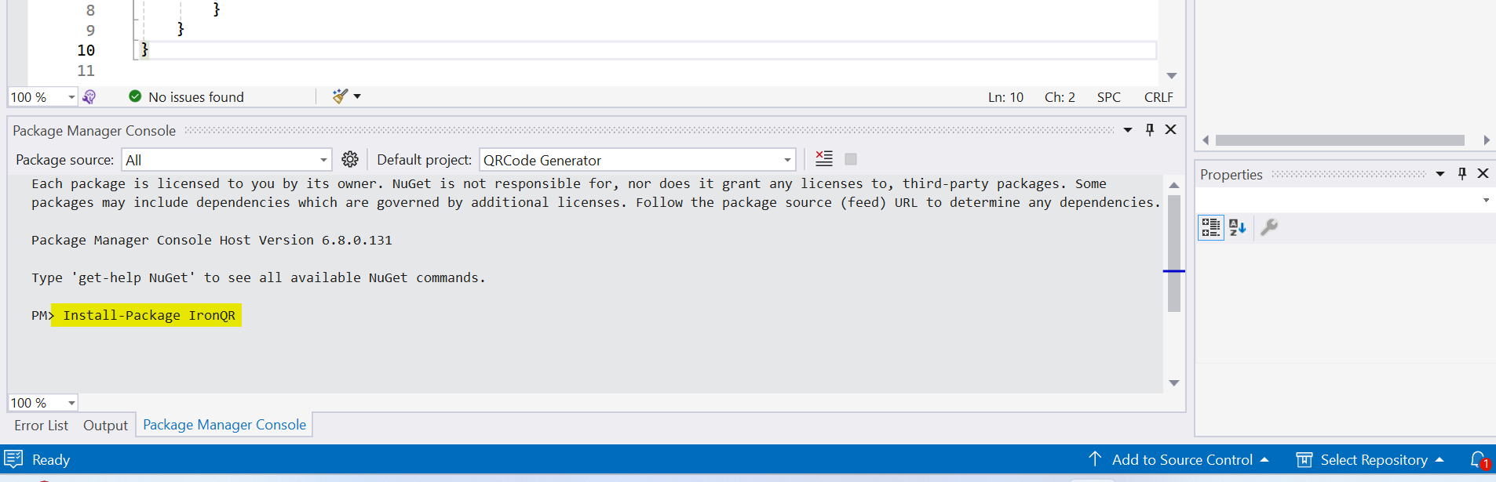Image resolution: width=1496 pixels, height=482 pixels.
Task: Expand the Default project dropdown
Action: coord(787,160)
